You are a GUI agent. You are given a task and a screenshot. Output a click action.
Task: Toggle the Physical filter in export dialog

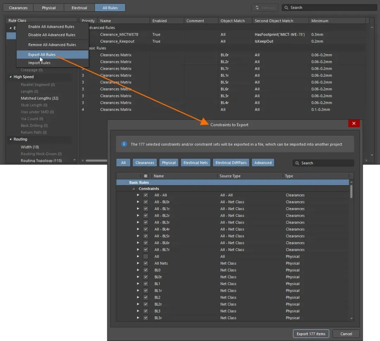[x=169, y=163]
